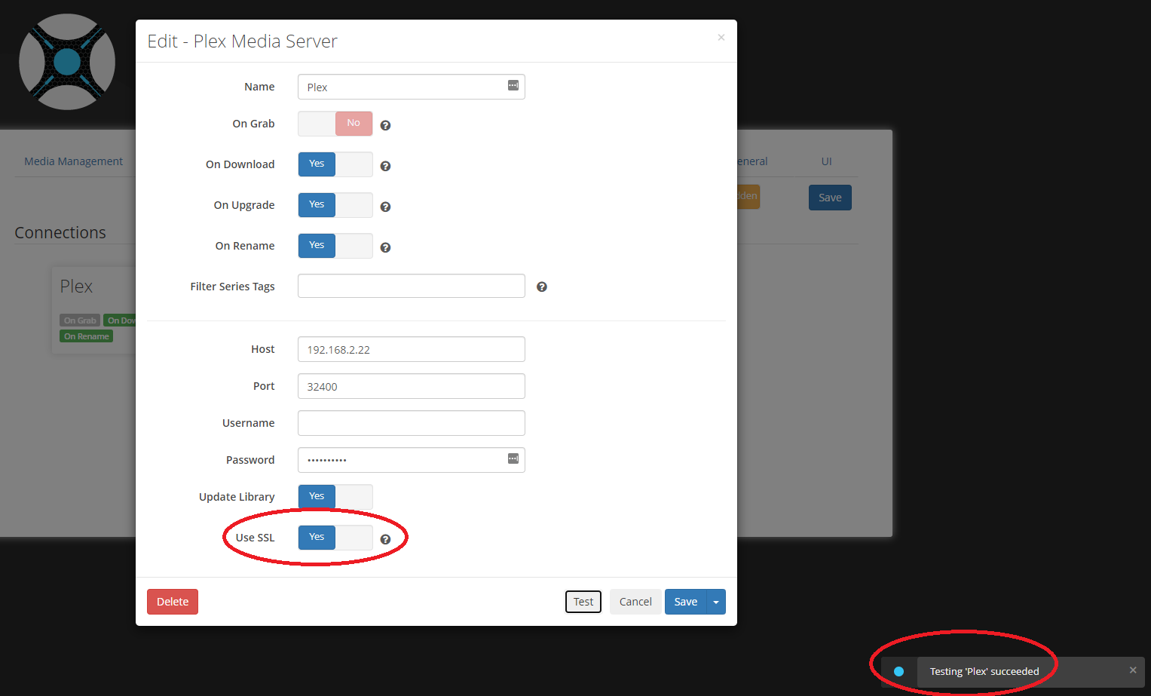Image resolution: width=1151 pixels, height=696 pixels.
Task: Save the Plex connection in dialog
Action: point(686,602)
